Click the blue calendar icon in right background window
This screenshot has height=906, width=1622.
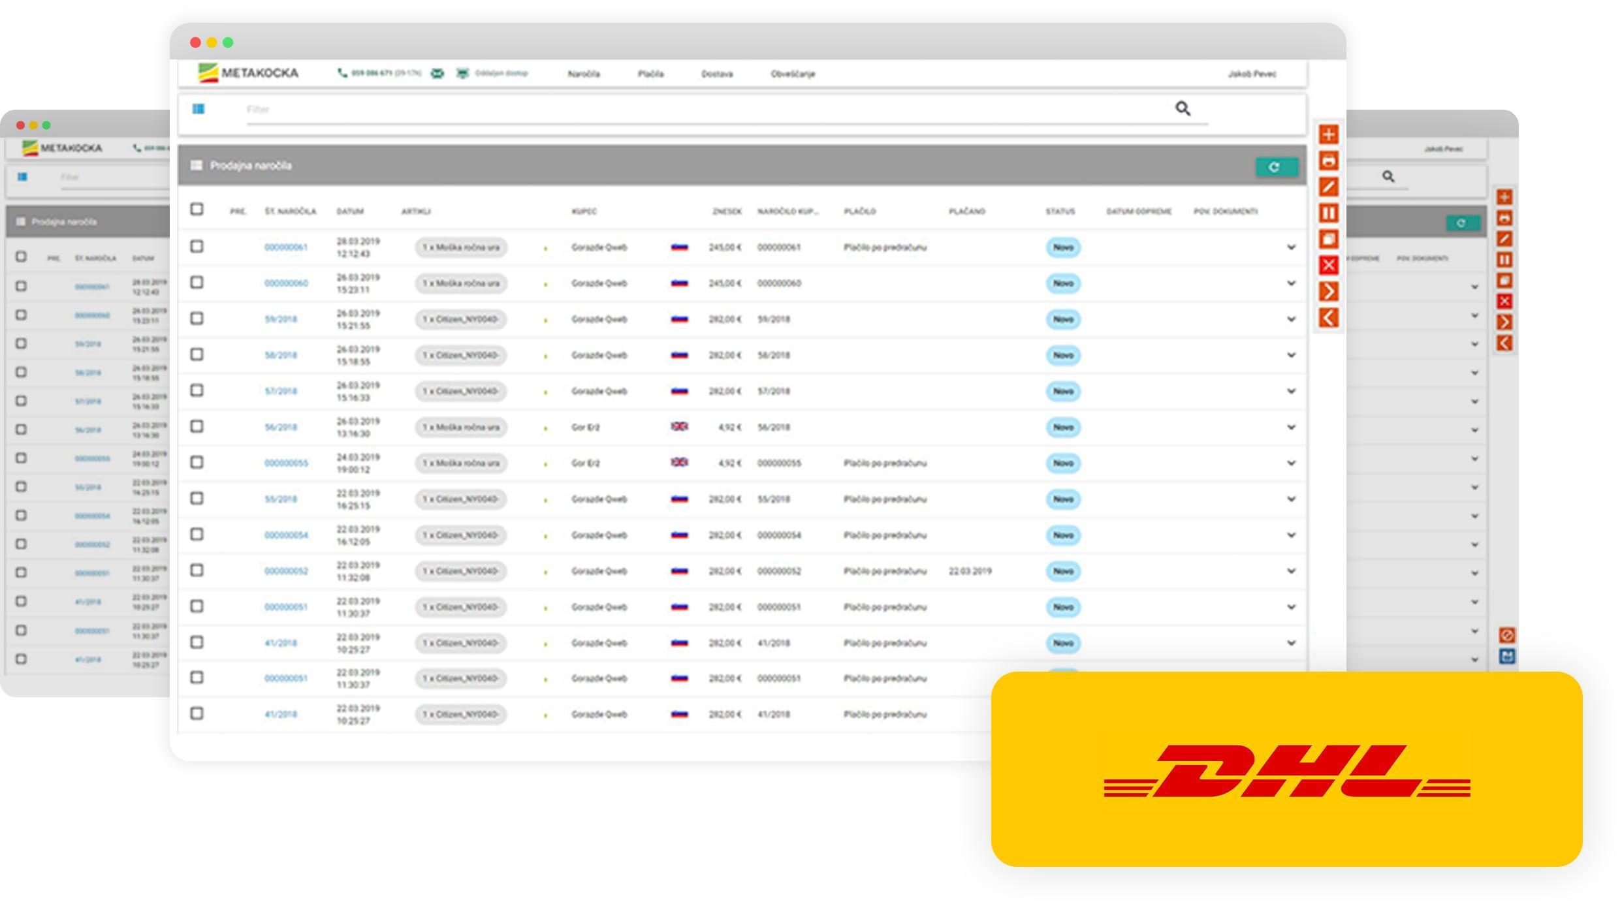point(1507,656)
